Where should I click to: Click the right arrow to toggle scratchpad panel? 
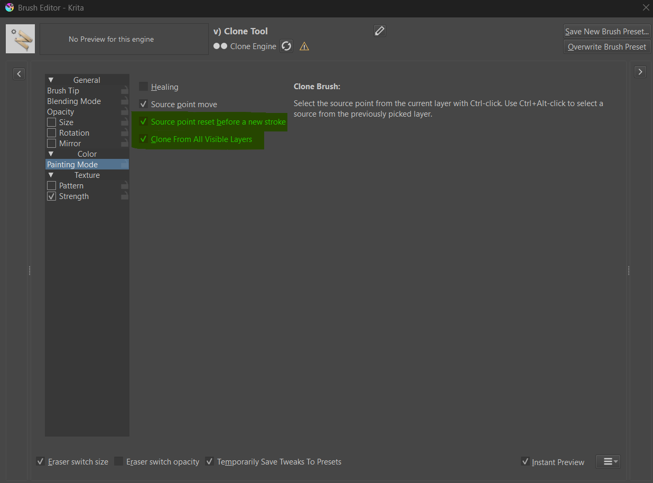point(640,72)
